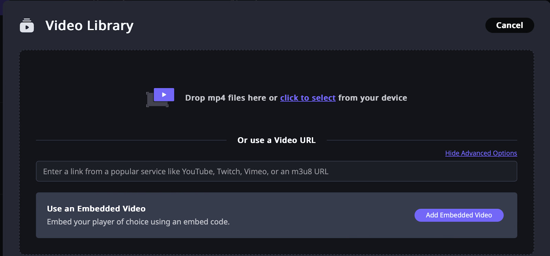Click the gray frame behind the play icon
Image resolution: width=550 pixels, height=256 pixels.
tap(151, 103)
